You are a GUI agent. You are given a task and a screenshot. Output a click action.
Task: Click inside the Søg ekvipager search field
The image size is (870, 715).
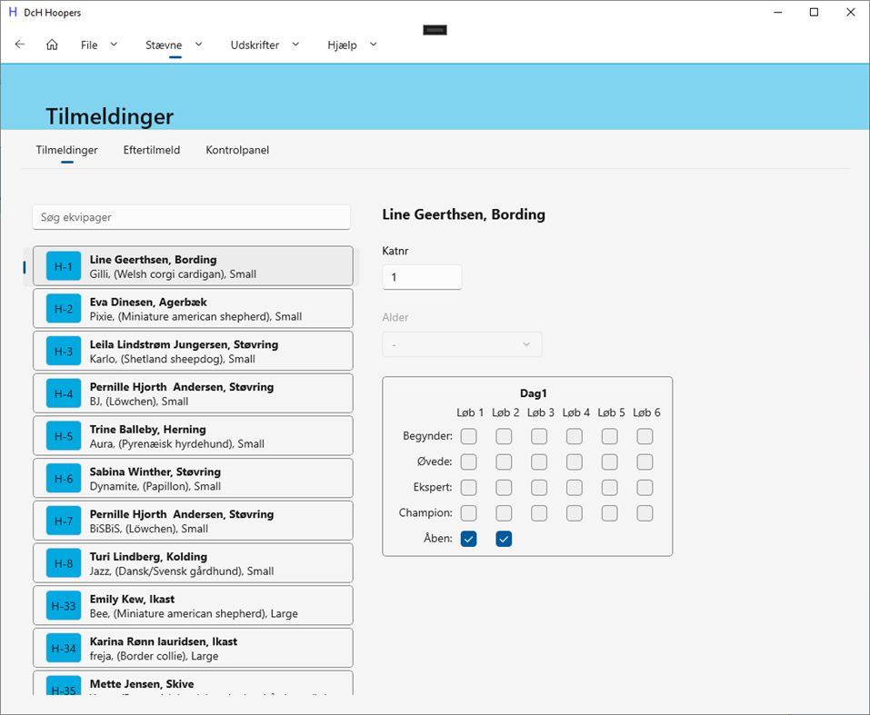click(192, 217)
